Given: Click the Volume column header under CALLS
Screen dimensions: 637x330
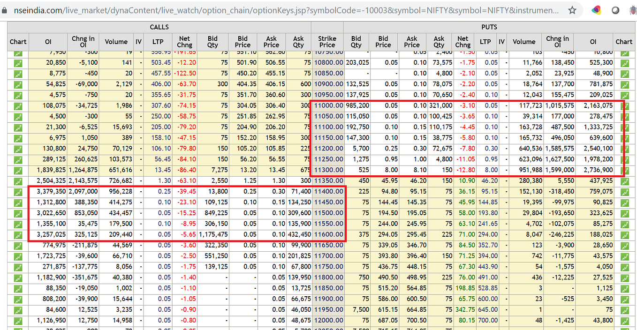Looking at the screenshot, I should point(116,42).
